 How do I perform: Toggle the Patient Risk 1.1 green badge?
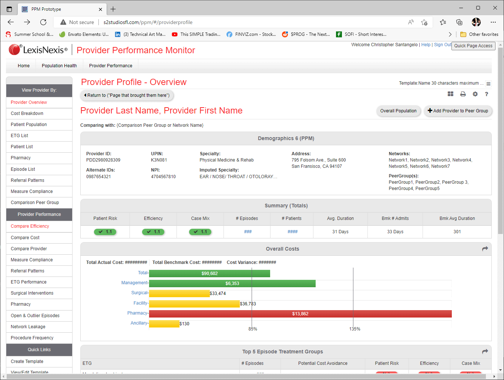click(x=105, y=232)
